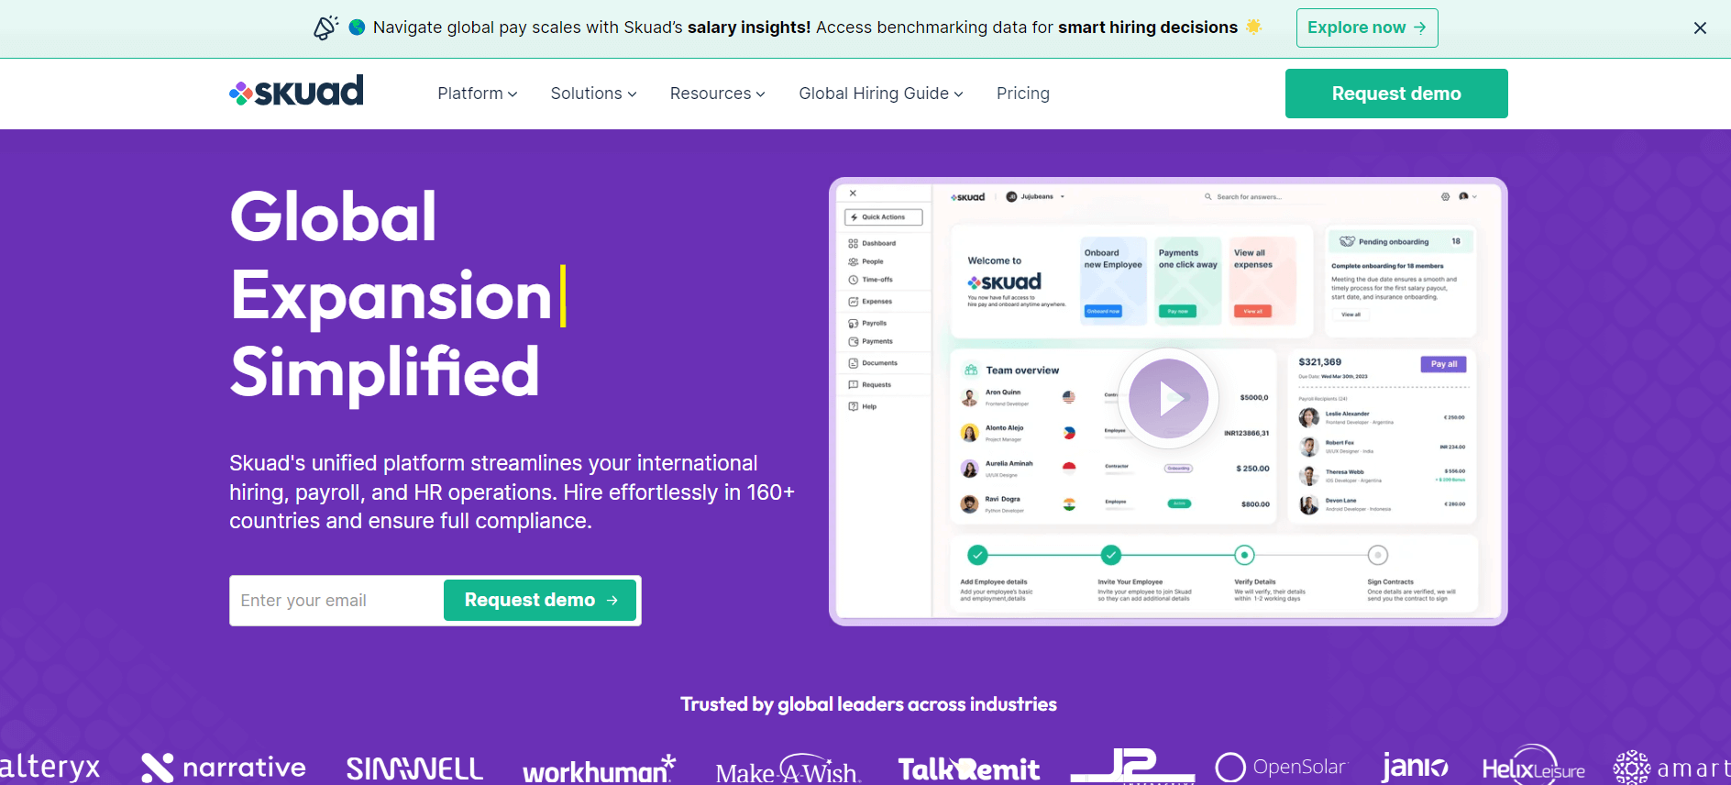
Task: Open the profile avatar dropdown in preview
Action: (1468, 196)
